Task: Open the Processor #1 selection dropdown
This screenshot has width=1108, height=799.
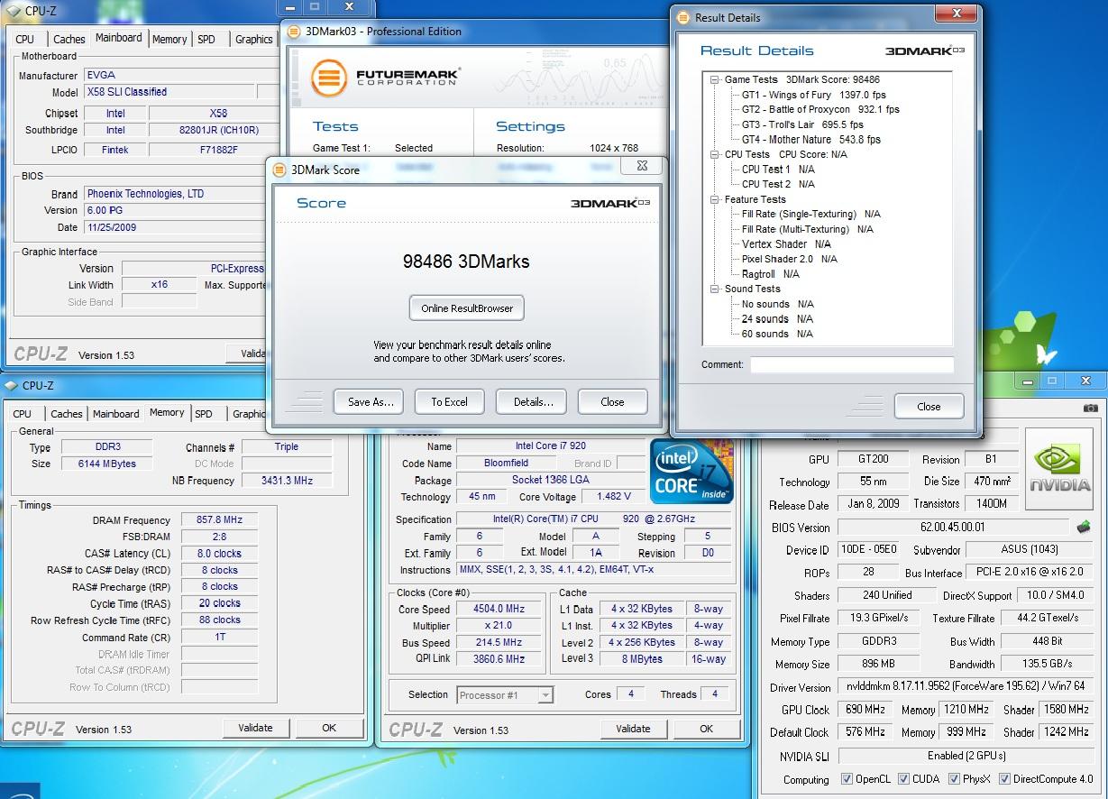Action: (545, 694)
